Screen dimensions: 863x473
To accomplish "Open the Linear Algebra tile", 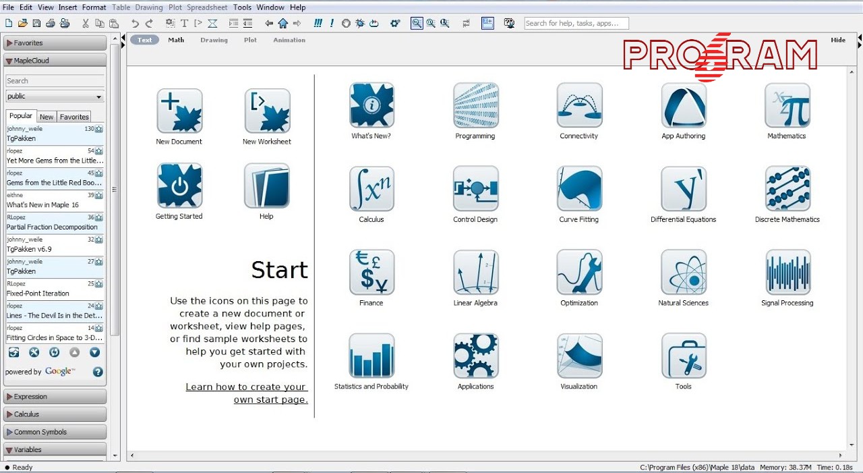I will (475, 273).
